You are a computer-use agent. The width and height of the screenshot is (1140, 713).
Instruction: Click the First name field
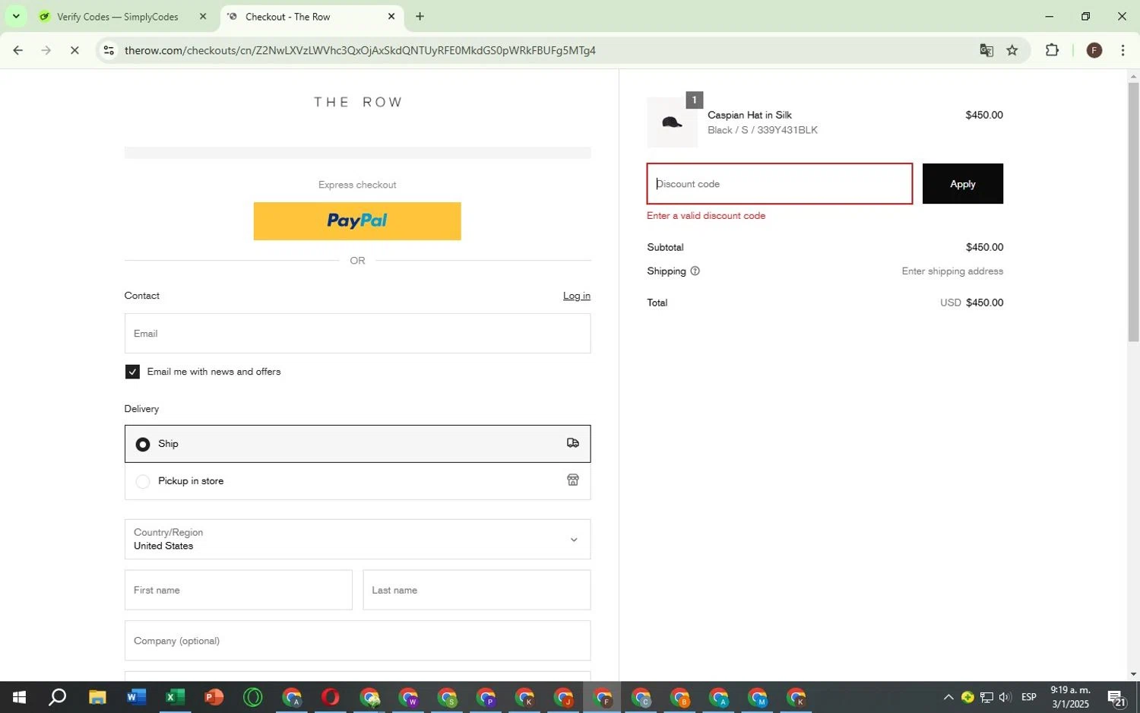(x=238, y=590)
